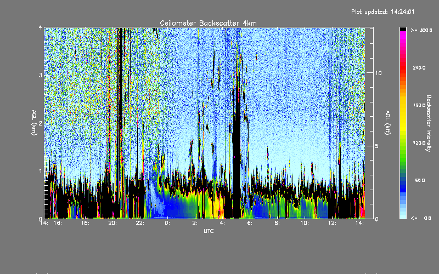Click the '1' tick on km axis
The image size is (439, 274).
pyautogui.click(x=41, y=171)
